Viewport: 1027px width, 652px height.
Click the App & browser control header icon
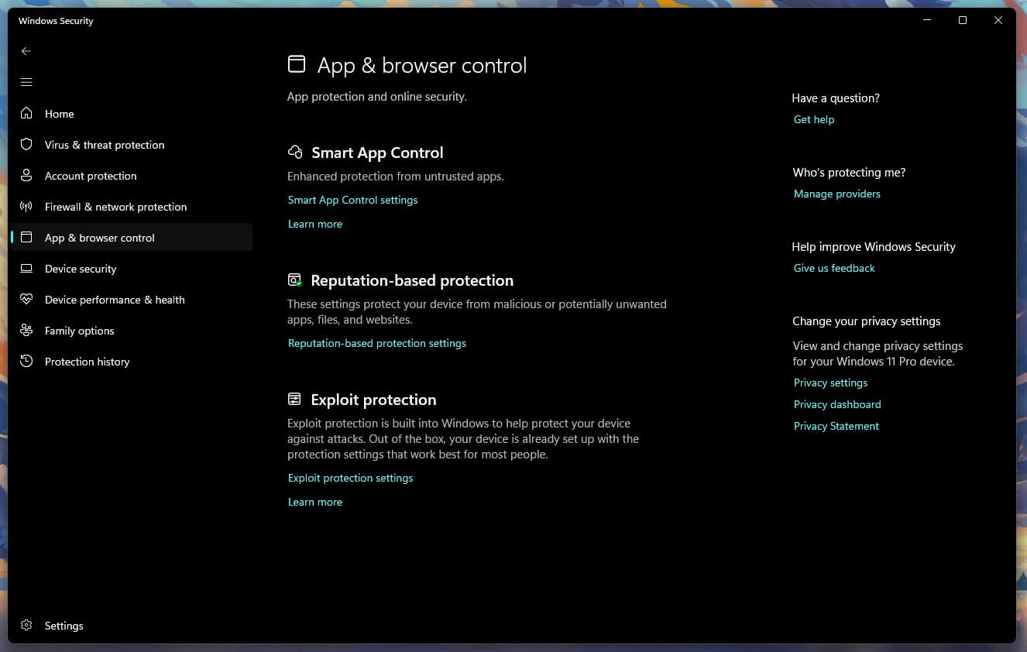(x=297, y=64)
